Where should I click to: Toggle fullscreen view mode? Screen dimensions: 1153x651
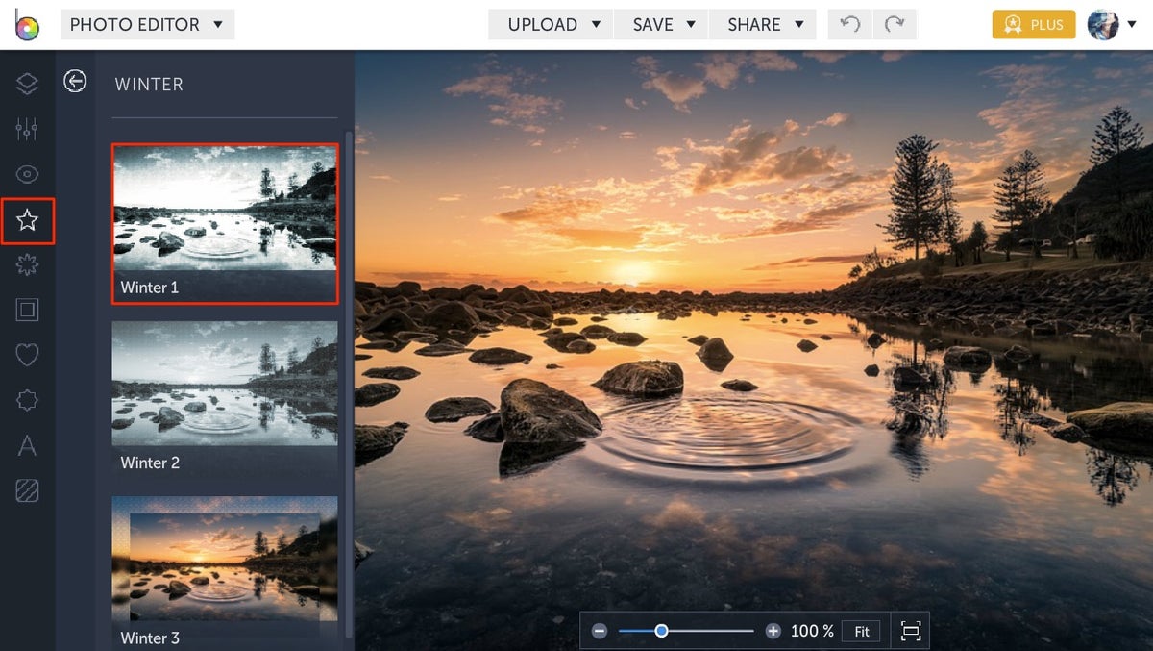[x=910, y=630]
